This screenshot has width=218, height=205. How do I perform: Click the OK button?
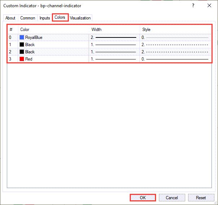(x=143, y=198)
